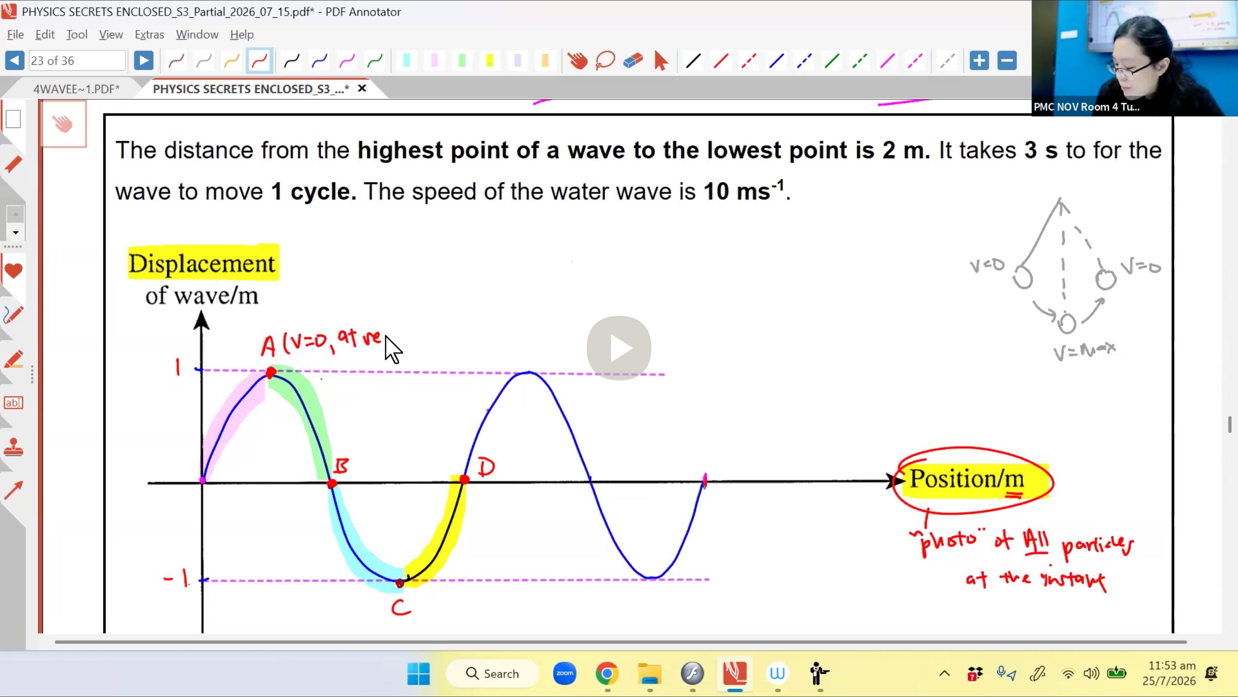The image size is (1238, 697).
Task: Select the magenta pen preset
Action: click(347, 61)
